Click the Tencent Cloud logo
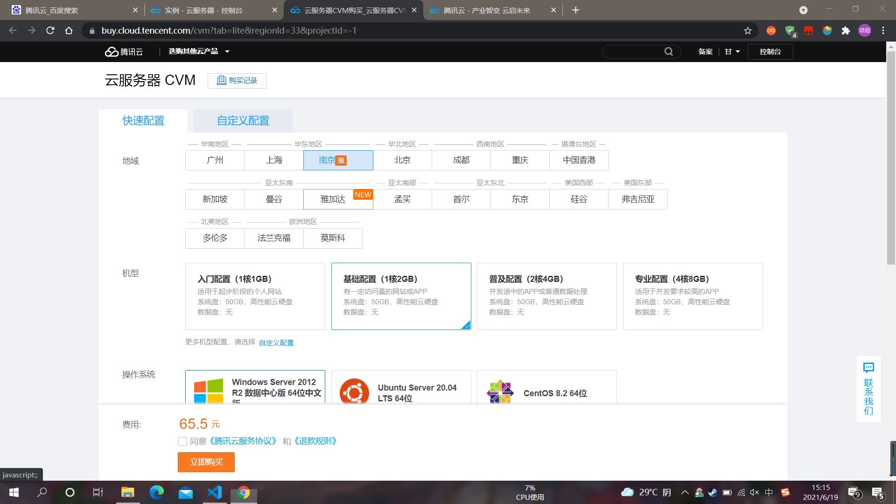 tap(124, 52)
